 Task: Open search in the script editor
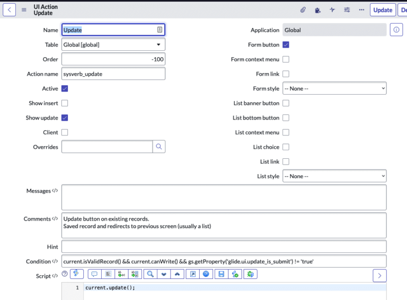151,274
